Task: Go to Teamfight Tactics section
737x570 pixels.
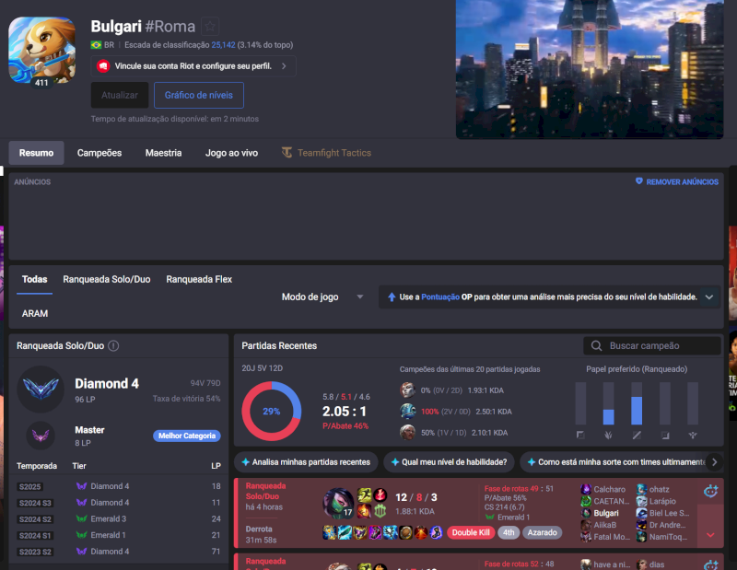Action: tap(326, 153)
